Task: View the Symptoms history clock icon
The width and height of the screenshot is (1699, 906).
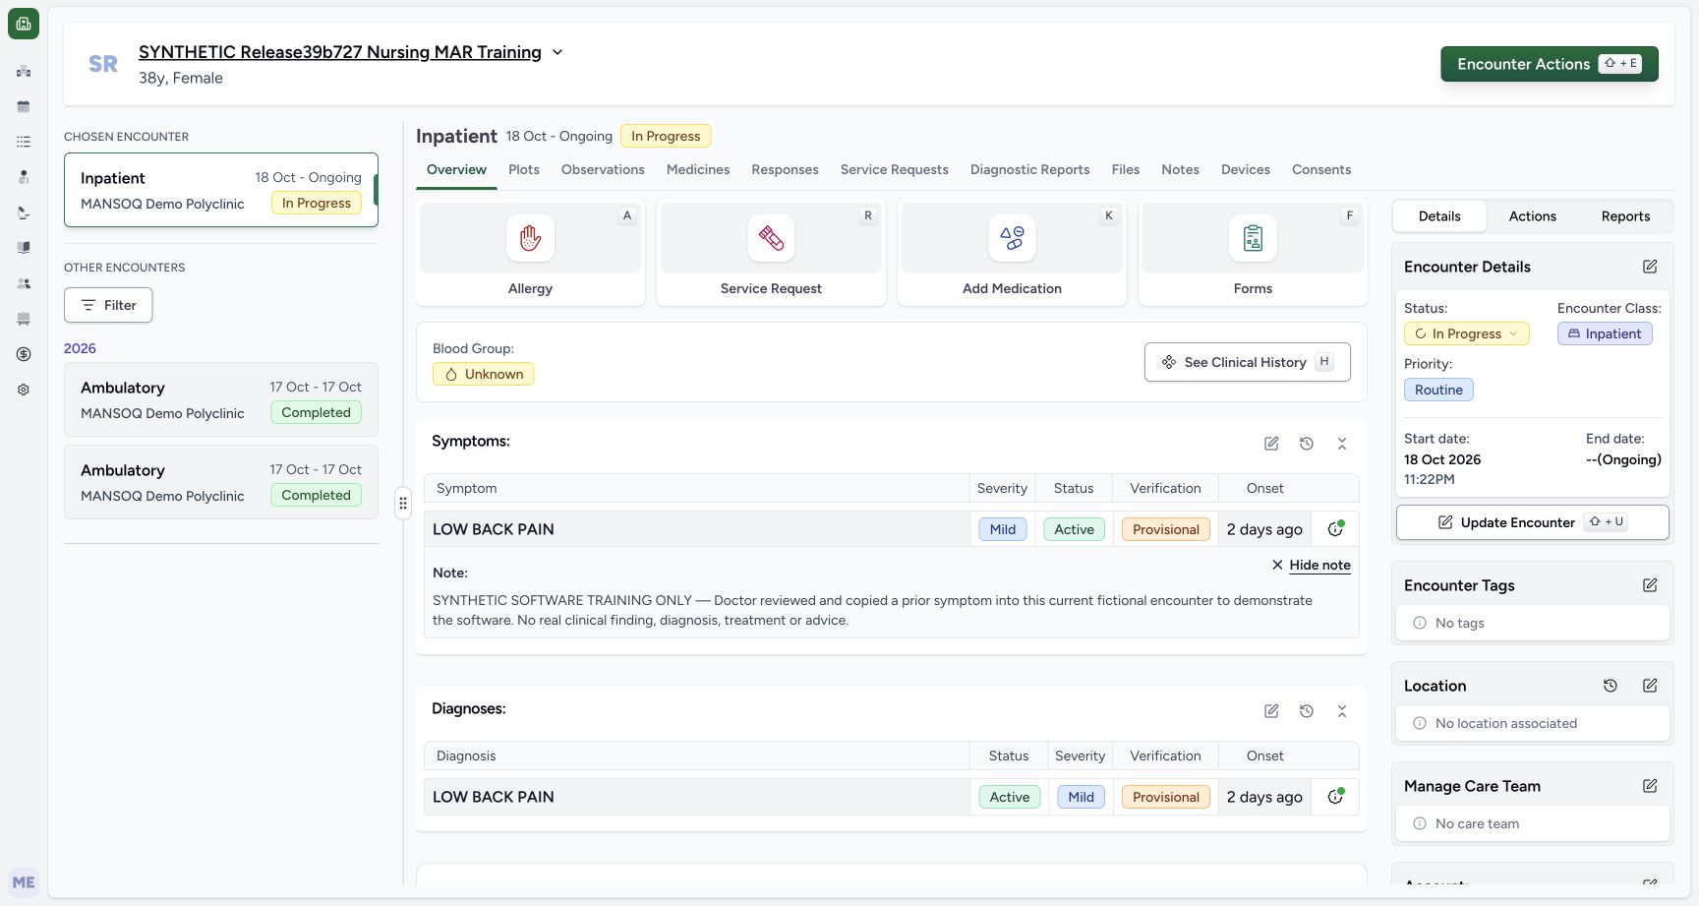Action: coord(1307,444)
